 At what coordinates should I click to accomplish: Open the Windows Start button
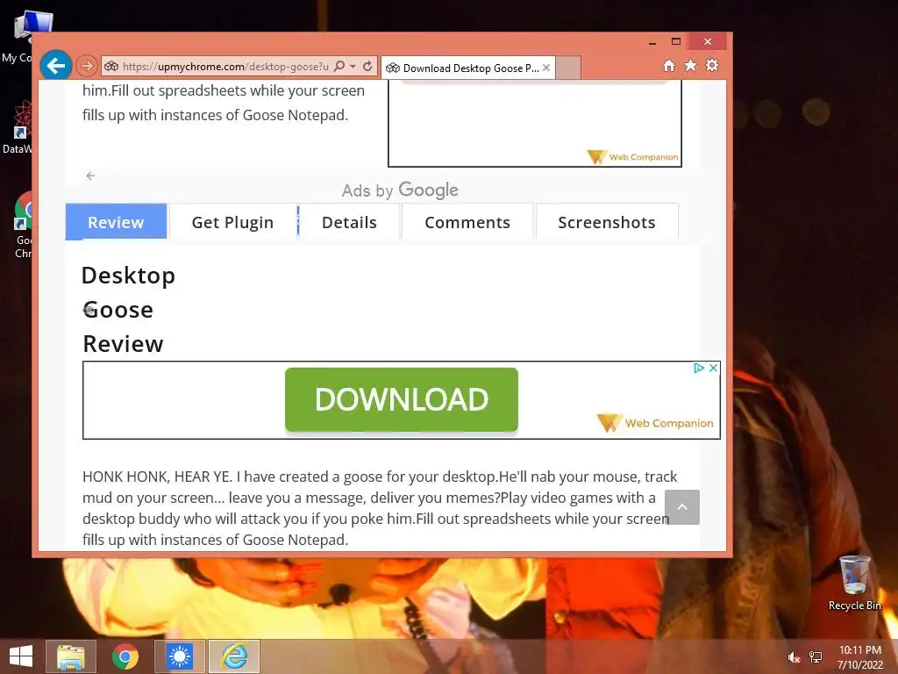tap(21, 656)
